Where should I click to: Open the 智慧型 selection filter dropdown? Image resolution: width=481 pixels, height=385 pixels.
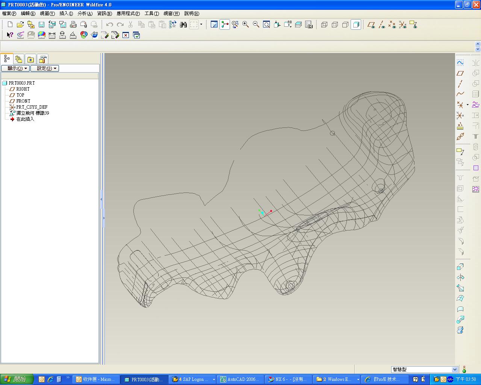pos(454,370)
